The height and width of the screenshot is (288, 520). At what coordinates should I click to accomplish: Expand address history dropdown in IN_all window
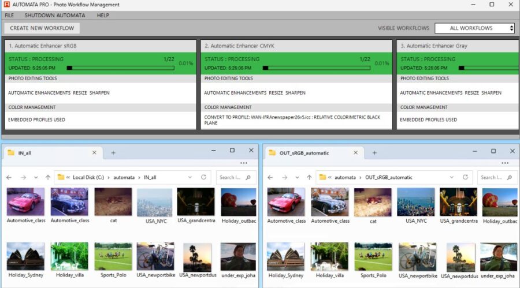[190, 177]
